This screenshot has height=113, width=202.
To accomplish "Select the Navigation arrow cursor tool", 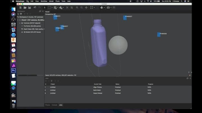I will 45,8.
